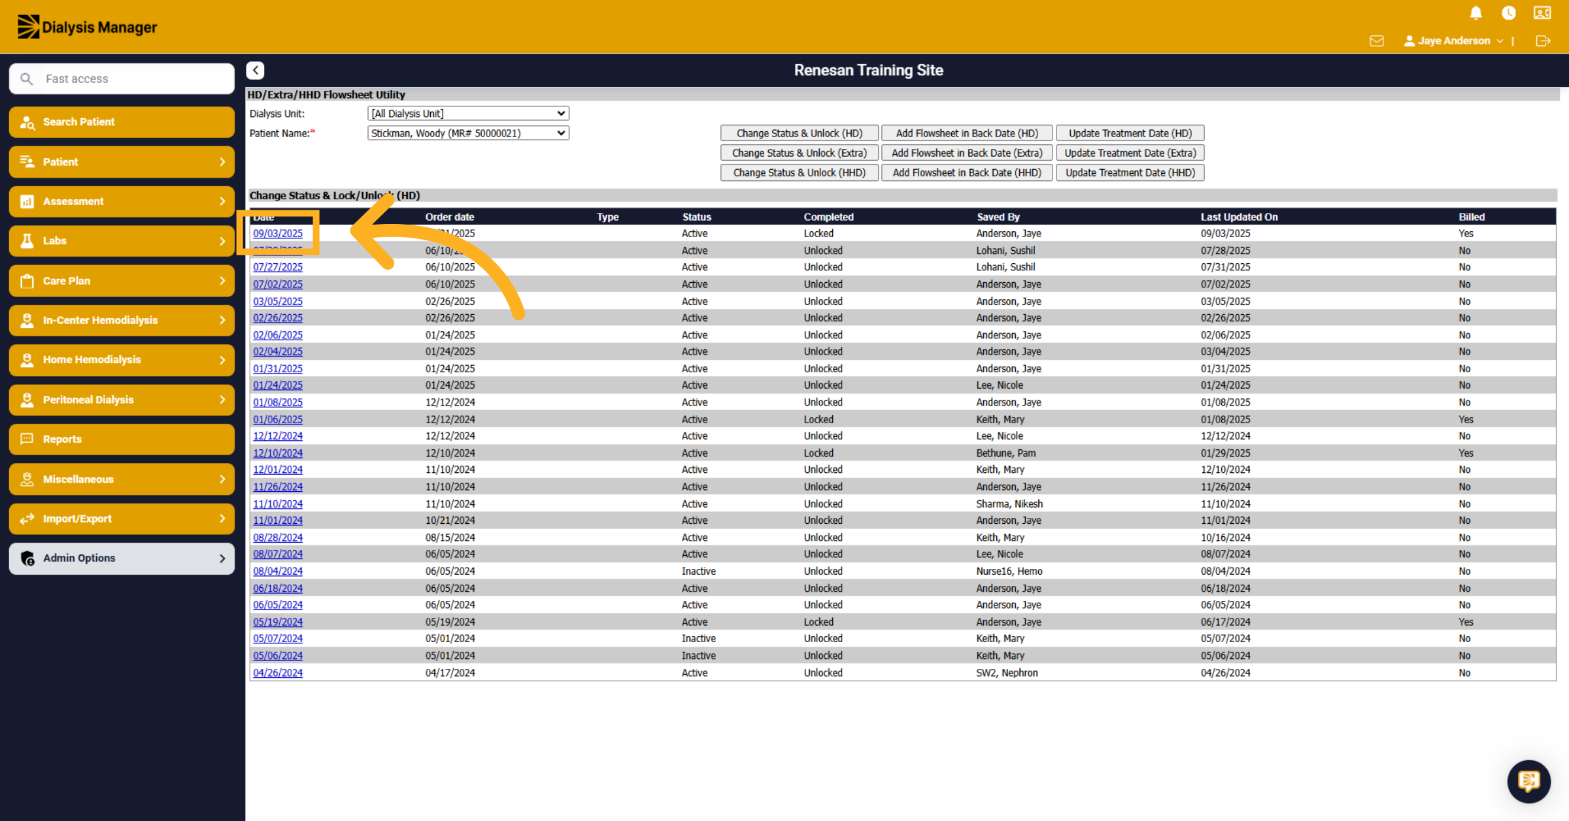
Task: Click the logout icon
Action: click(x=1543, y=40)
